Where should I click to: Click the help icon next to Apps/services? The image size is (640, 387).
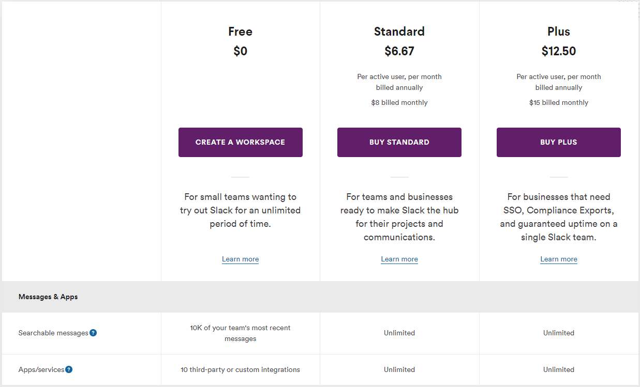click(x=69, y=369)
